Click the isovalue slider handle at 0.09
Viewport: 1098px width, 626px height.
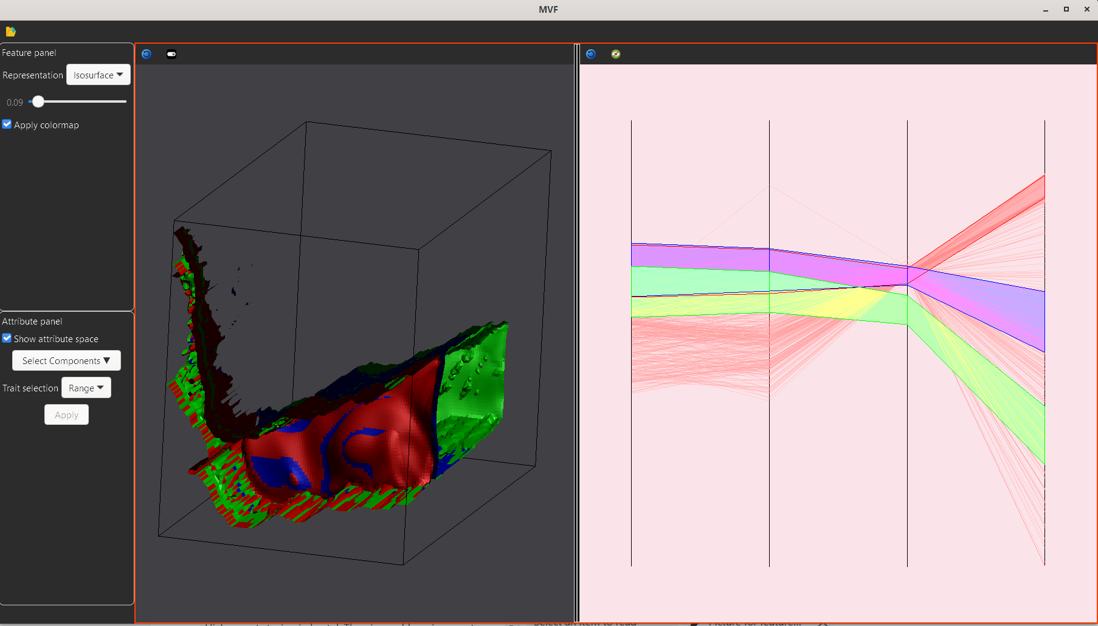coord(38,101)
